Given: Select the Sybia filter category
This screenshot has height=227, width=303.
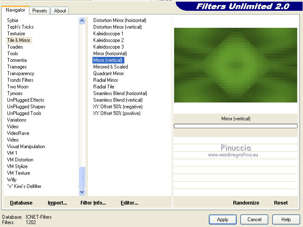Looking at the screenshot, I should [12, 20].
